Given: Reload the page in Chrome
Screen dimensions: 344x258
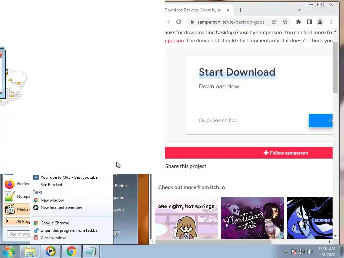Looking at the screenshot, I should (x=179, y=22).
